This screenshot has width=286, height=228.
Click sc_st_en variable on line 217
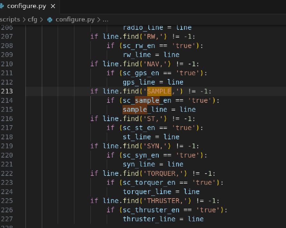click(x=139, y=128)
